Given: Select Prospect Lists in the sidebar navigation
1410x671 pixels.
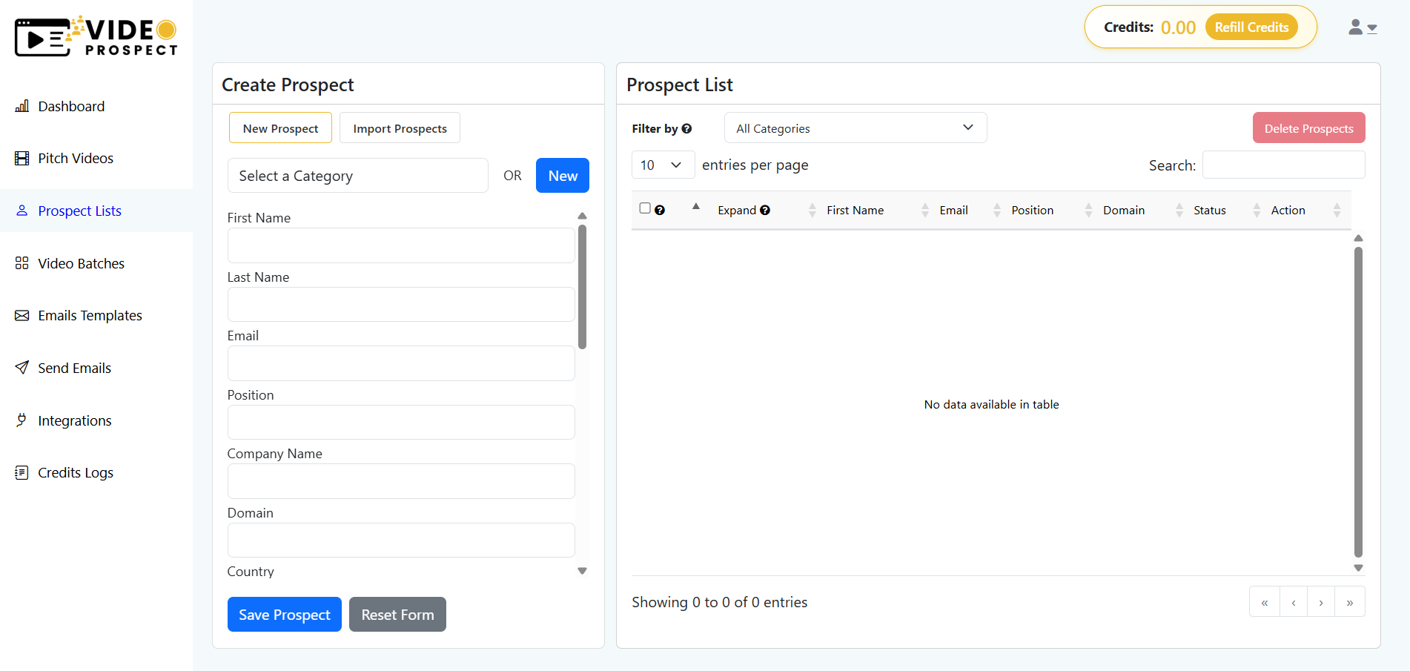Looking at the screenshot, I should click(x=79, y=211).
